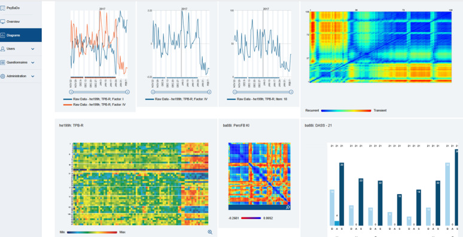Toggle Item 18 legend entry
463x237 pixels.
pos(257,99)
